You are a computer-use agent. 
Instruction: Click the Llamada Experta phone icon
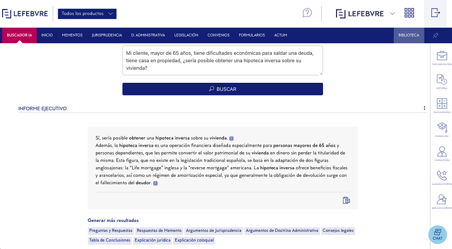tap(441, 176)
